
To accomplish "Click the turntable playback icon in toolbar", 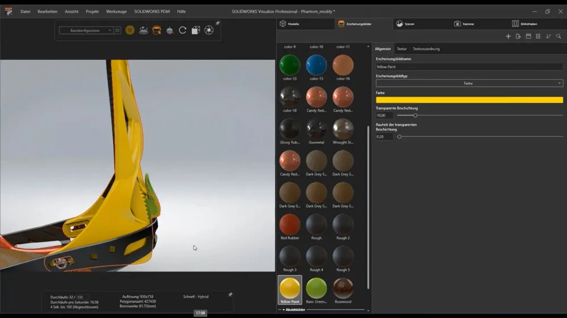I will pyautogui.click(x=143, y=31).
